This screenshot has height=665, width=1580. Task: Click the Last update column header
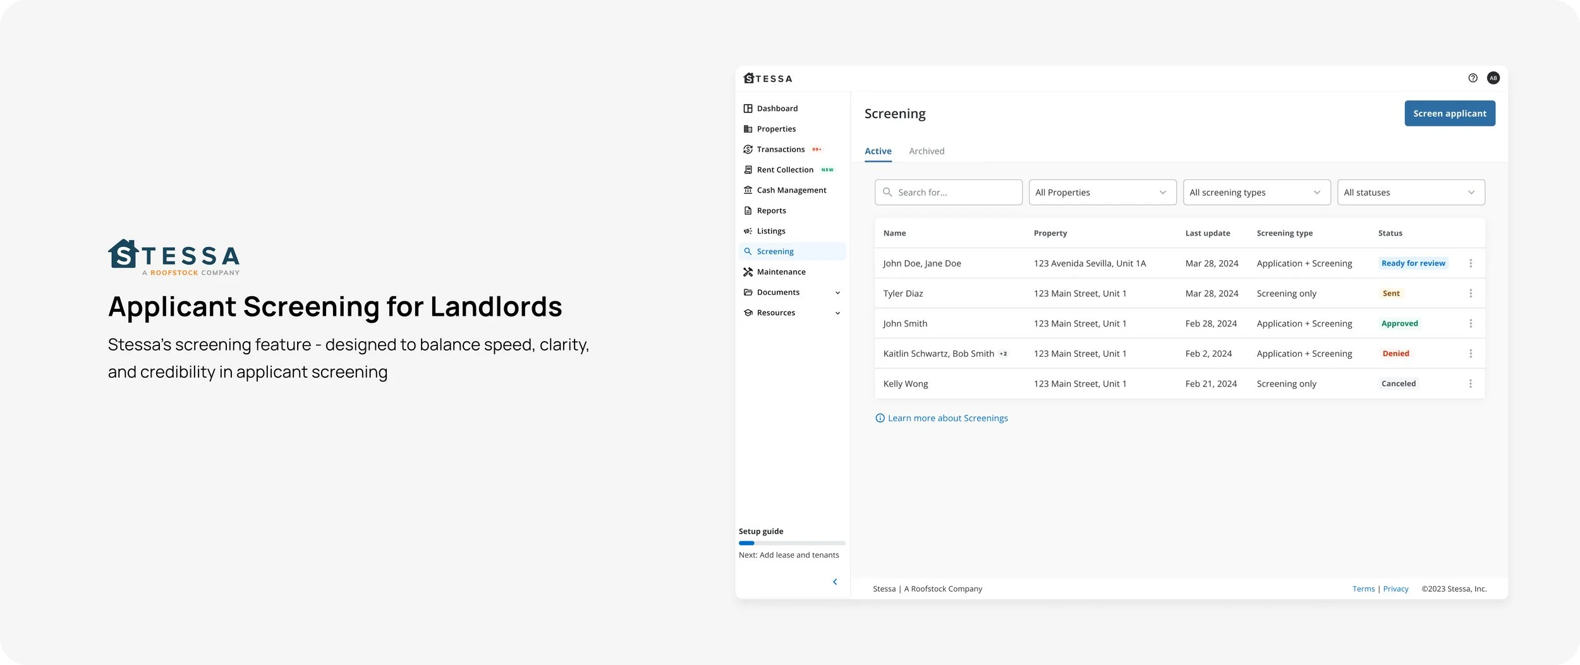click(x=1208, y=233)
